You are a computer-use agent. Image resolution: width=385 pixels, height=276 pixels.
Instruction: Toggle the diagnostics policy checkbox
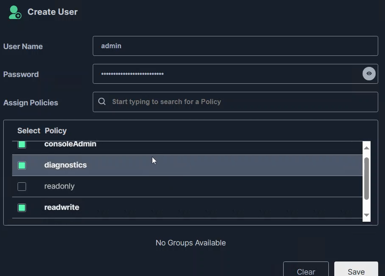tap(22, 165)
